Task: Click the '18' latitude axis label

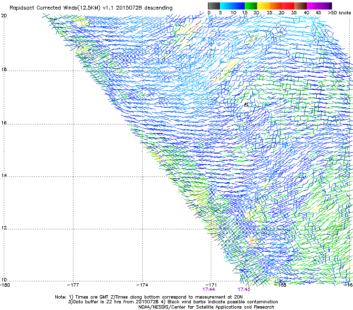Action: point(4,70)
